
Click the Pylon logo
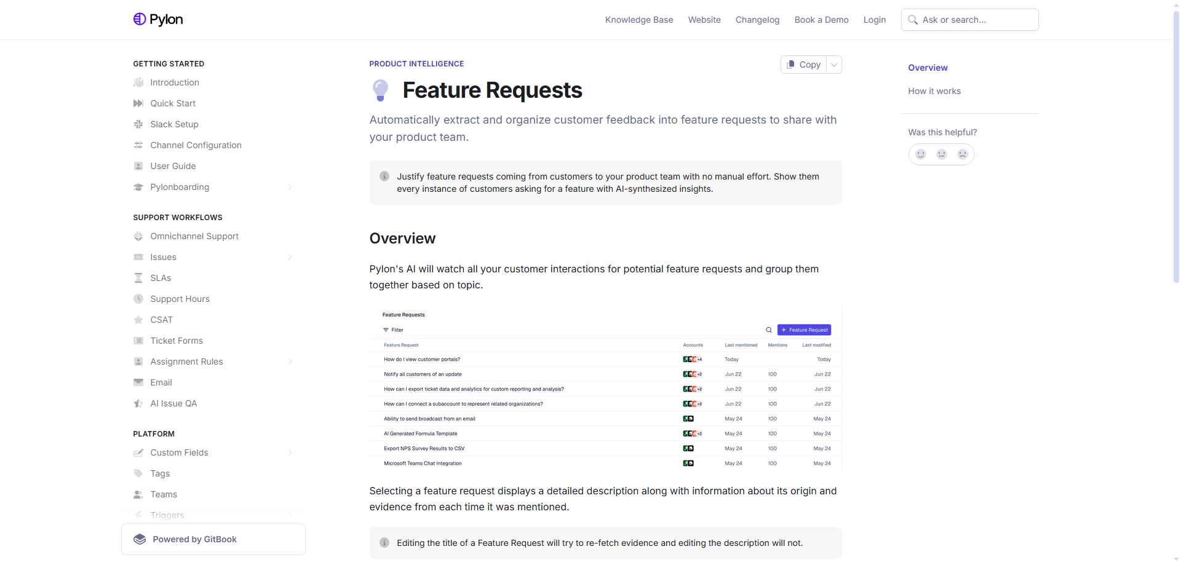(157, 19)
